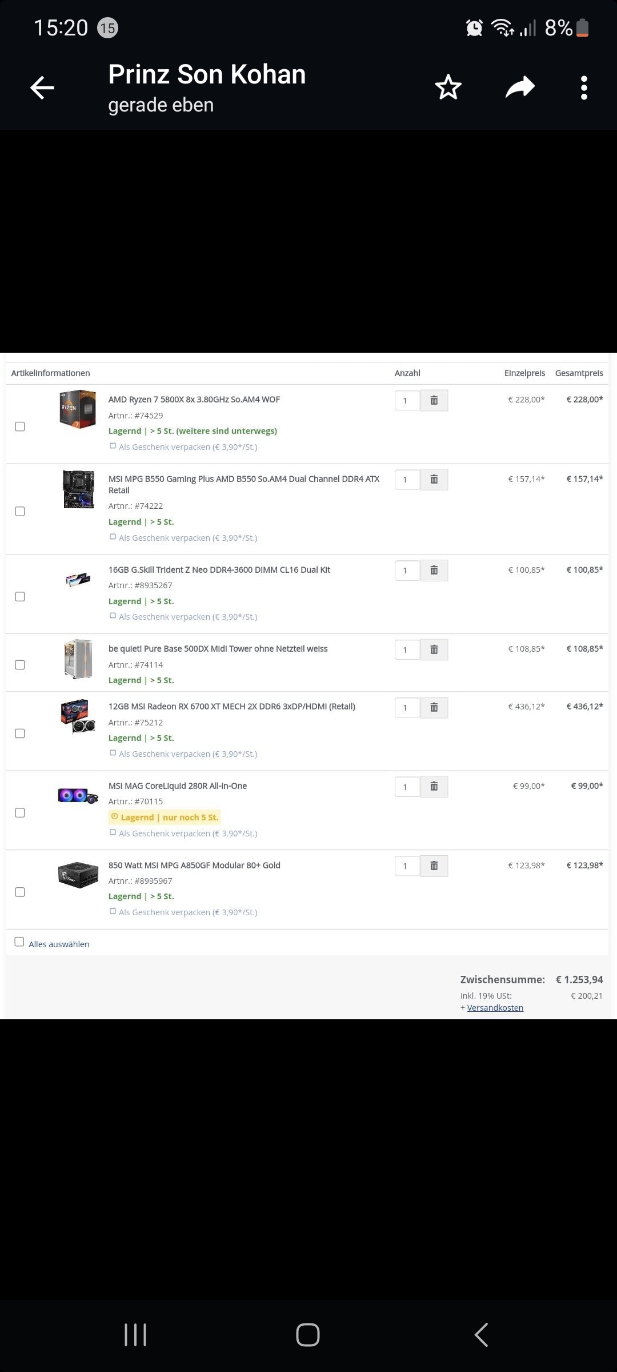Delete the AMD Ryzen 7 5800X item
617x1372 pixels.
tap(434, 401)
